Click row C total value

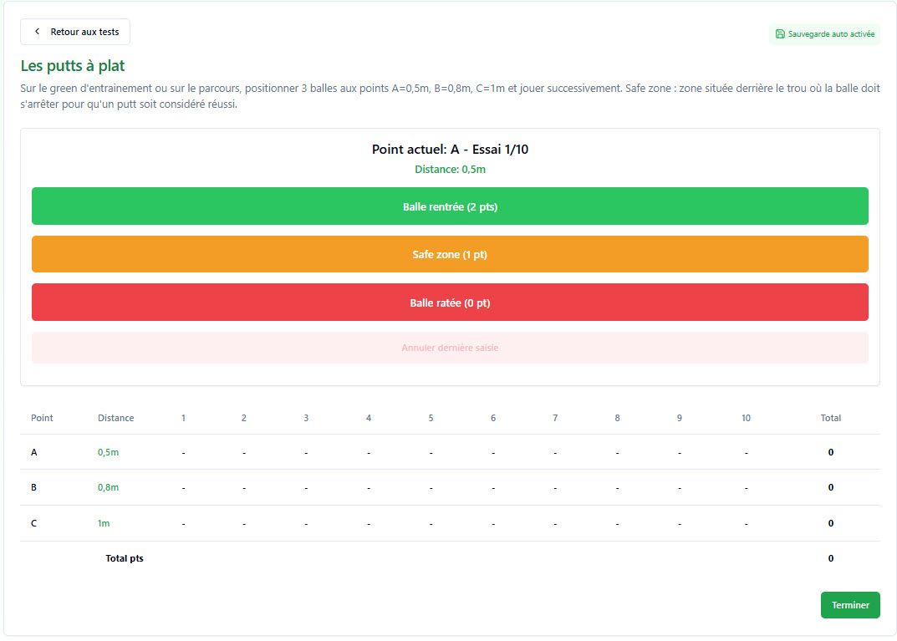pos(831,523)
